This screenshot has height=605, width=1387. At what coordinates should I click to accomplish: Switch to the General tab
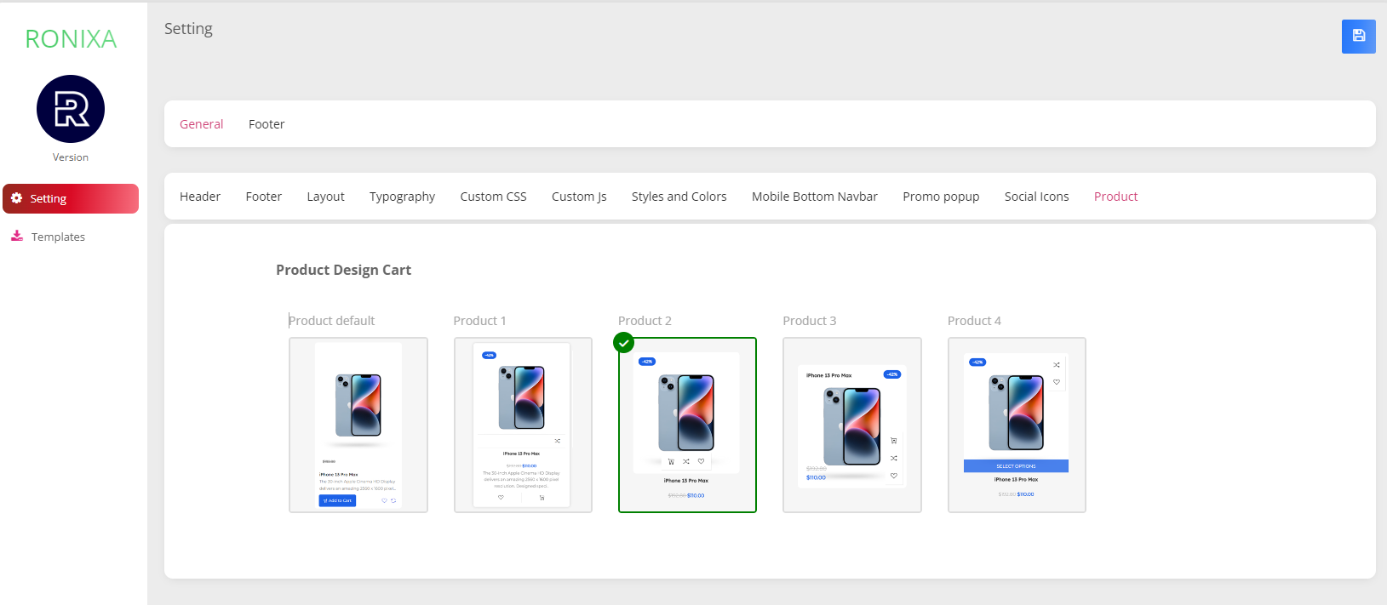point(201,124)
